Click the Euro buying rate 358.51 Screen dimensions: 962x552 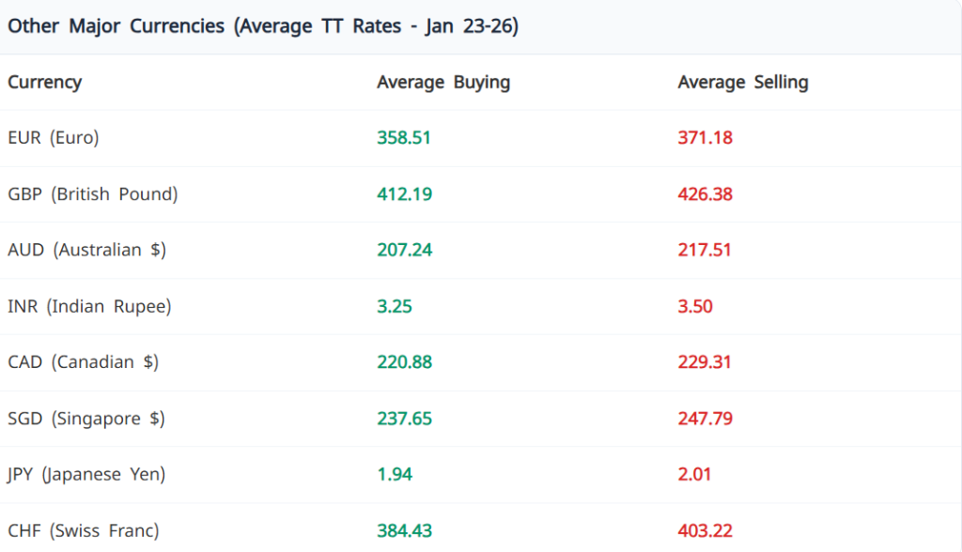404,138
